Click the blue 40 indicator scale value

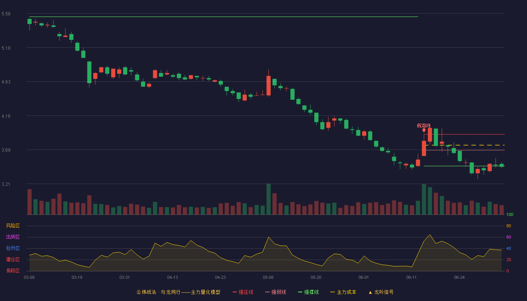point(509,248)
